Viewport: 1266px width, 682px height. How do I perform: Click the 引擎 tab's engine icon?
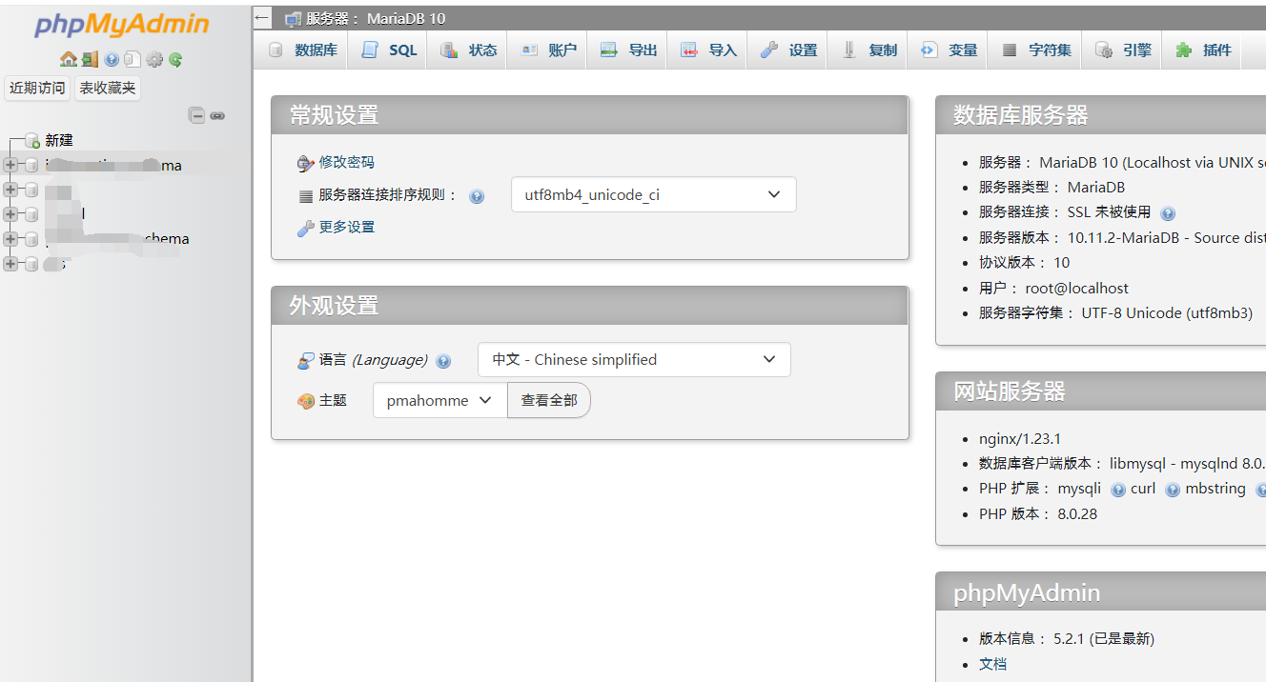tap(1103, 50)
